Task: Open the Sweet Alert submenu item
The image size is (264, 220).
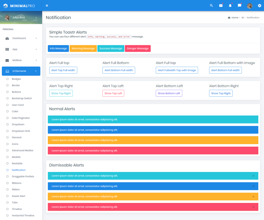Action: [18, 196]
